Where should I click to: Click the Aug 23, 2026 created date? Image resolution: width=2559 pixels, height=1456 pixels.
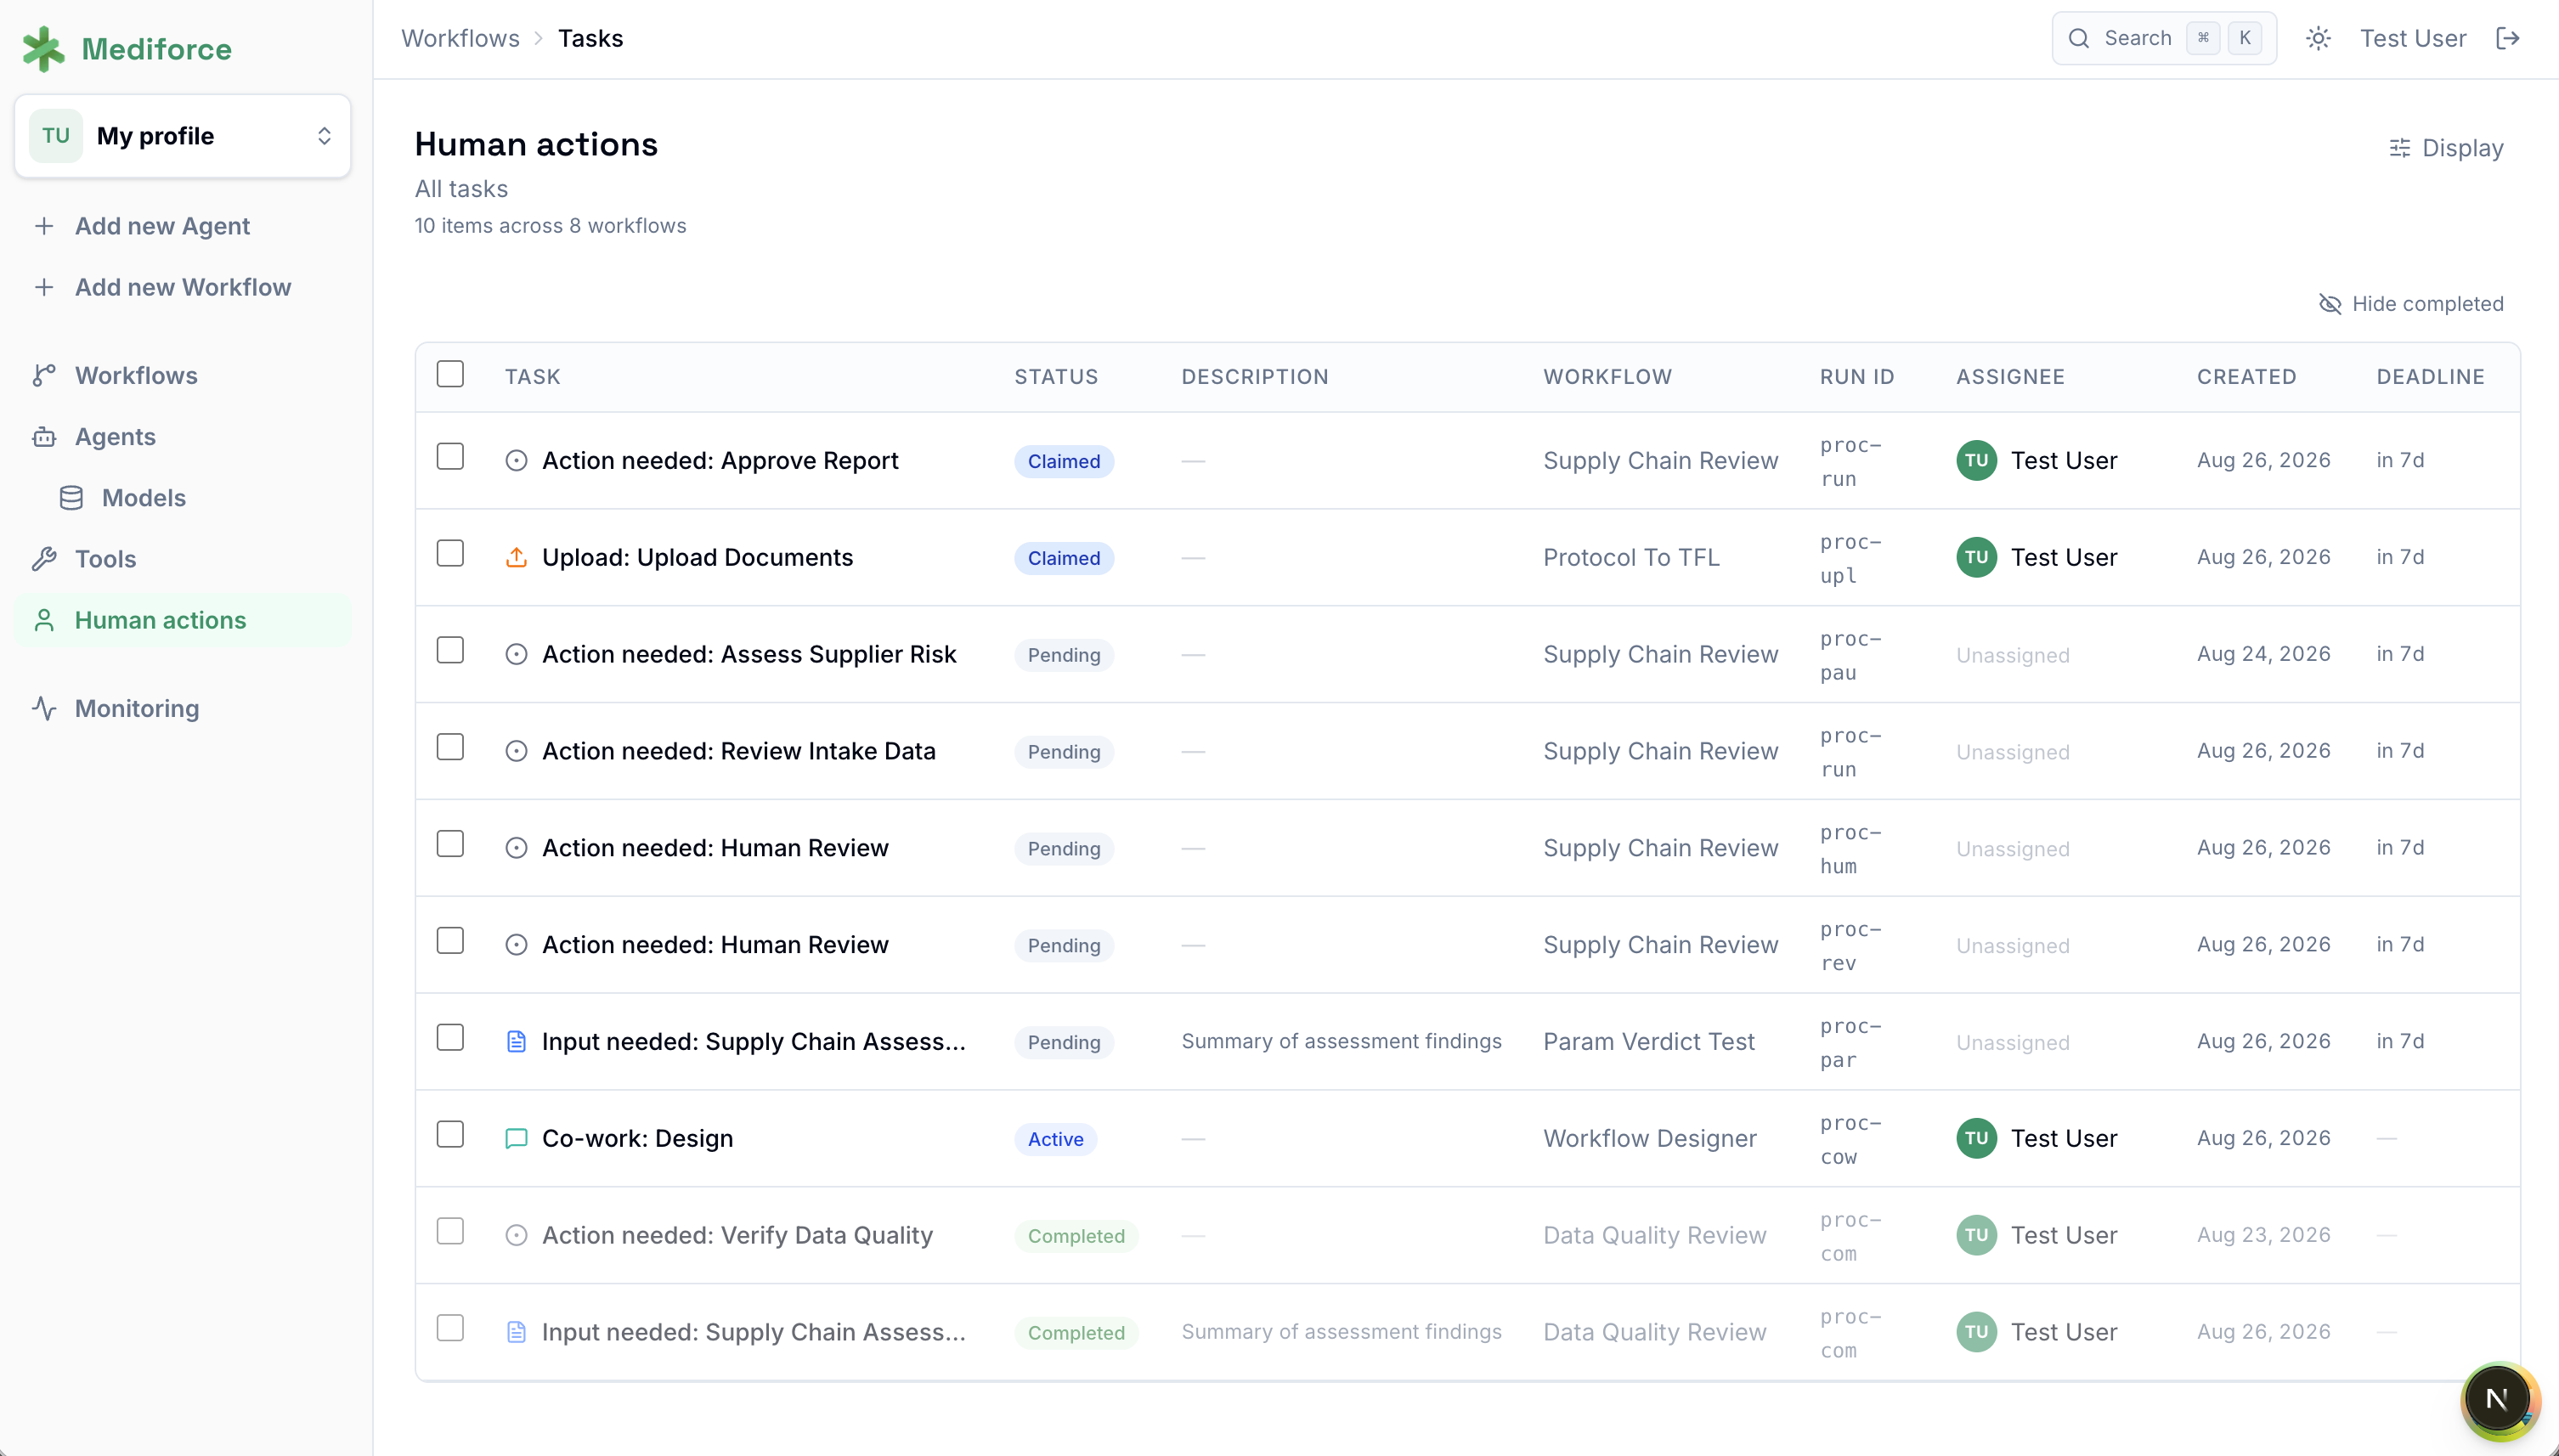[2263, 1235]
